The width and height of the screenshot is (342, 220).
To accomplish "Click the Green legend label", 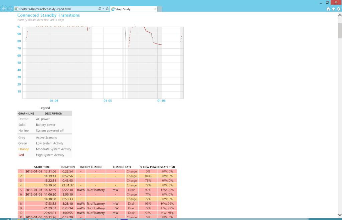I will (x=23, y=143).
